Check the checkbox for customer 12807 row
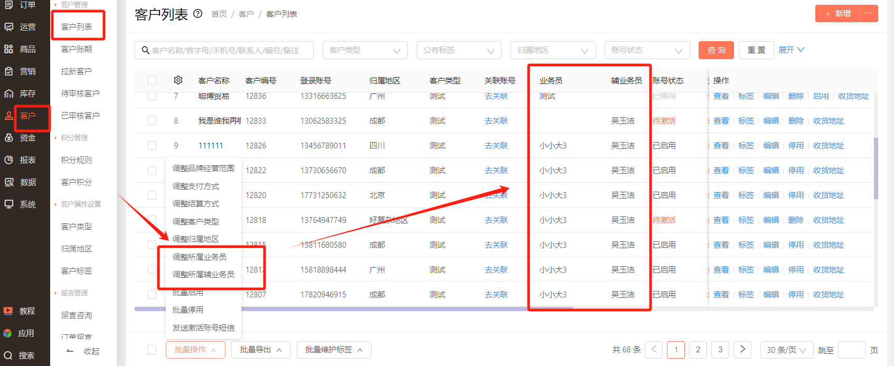 pyautogui.click(x=152, y=295)
